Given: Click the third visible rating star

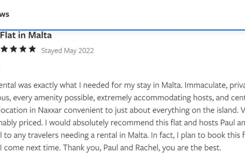Looking at the screenshot, I should pos(23,49).
